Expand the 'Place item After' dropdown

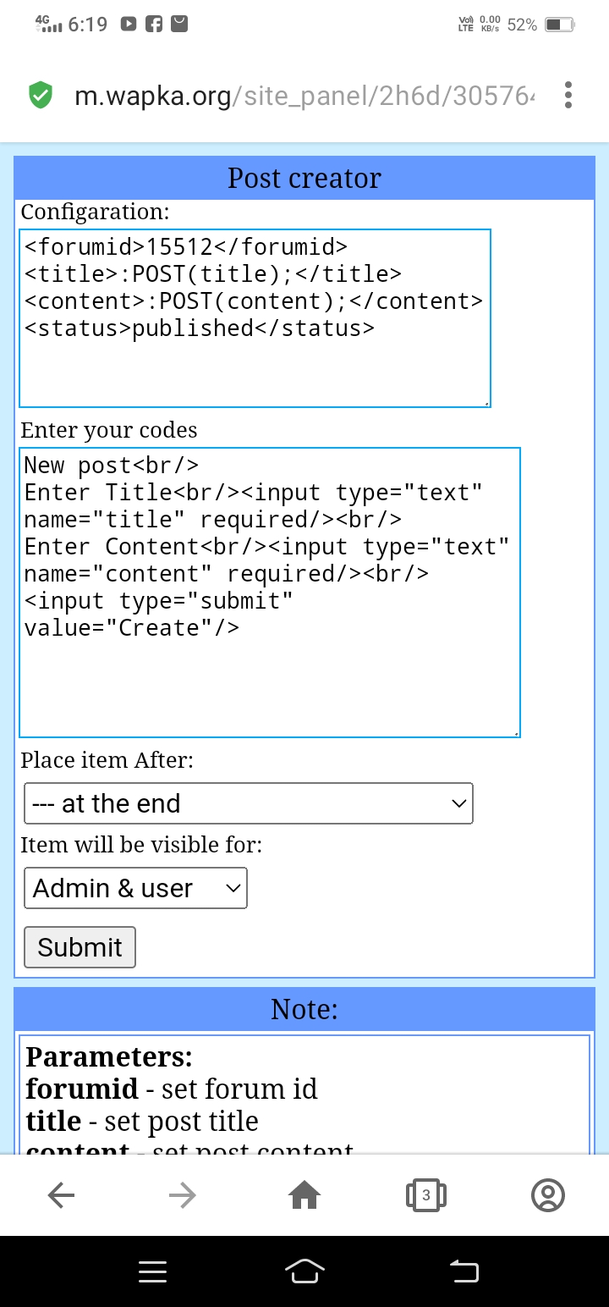pos(248,803)
